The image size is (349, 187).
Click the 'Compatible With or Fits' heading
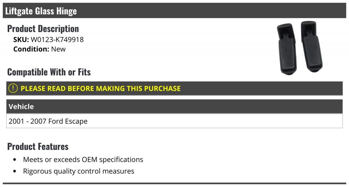[49, 72]
